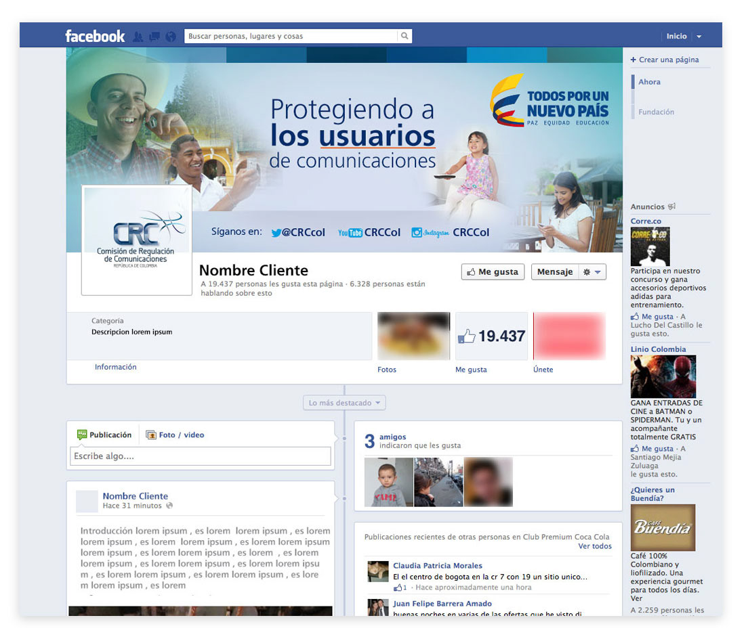Click the Batman Spiderman ad image
This screenshot has width=746, height=641.
point(663,376)
